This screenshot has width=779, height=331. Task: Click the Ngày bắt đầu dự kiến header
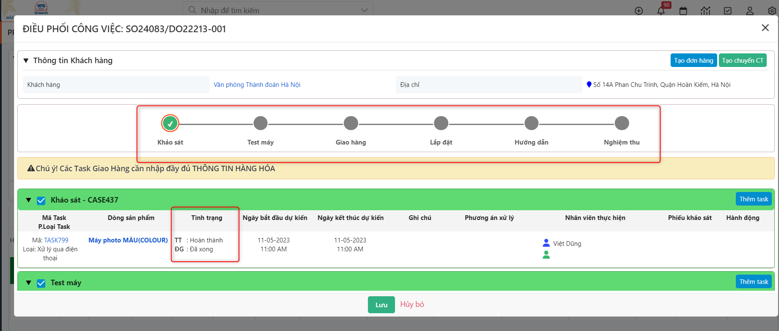(x=275, y=217)
